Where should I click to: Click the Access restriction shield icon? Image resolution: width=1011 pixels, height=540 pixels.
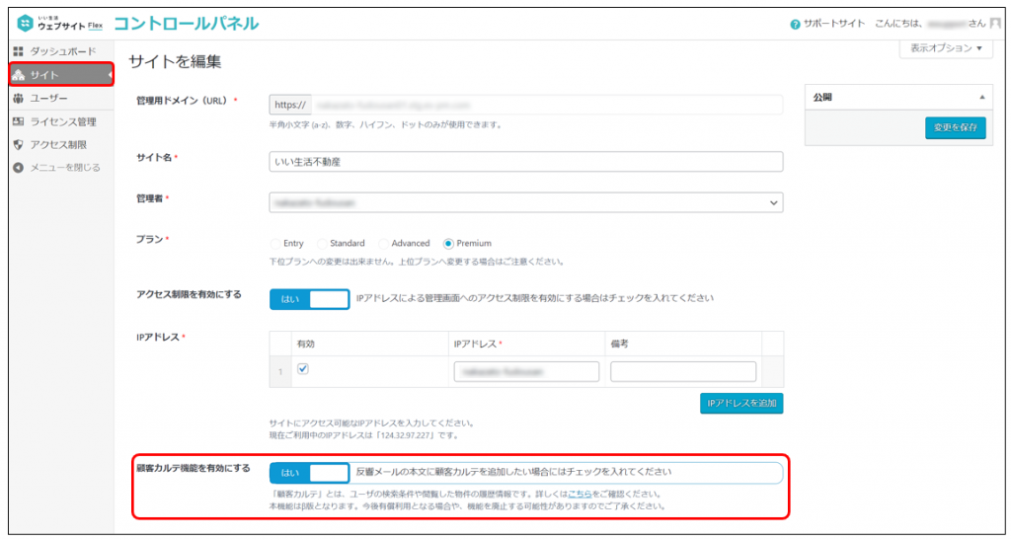pyautogui.click(x=18, y=145)
